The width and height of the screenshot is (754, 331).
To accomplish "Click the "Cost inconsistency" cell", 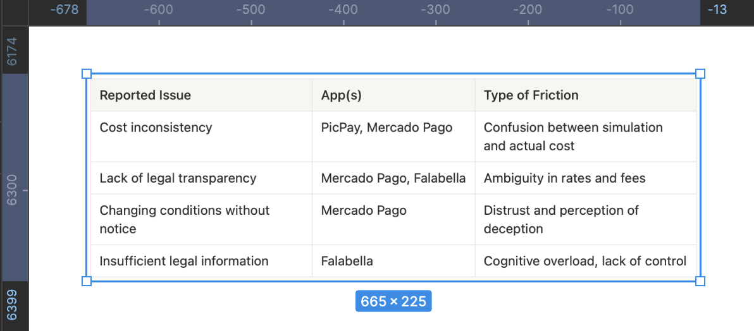I will click(x=156, y=128).
